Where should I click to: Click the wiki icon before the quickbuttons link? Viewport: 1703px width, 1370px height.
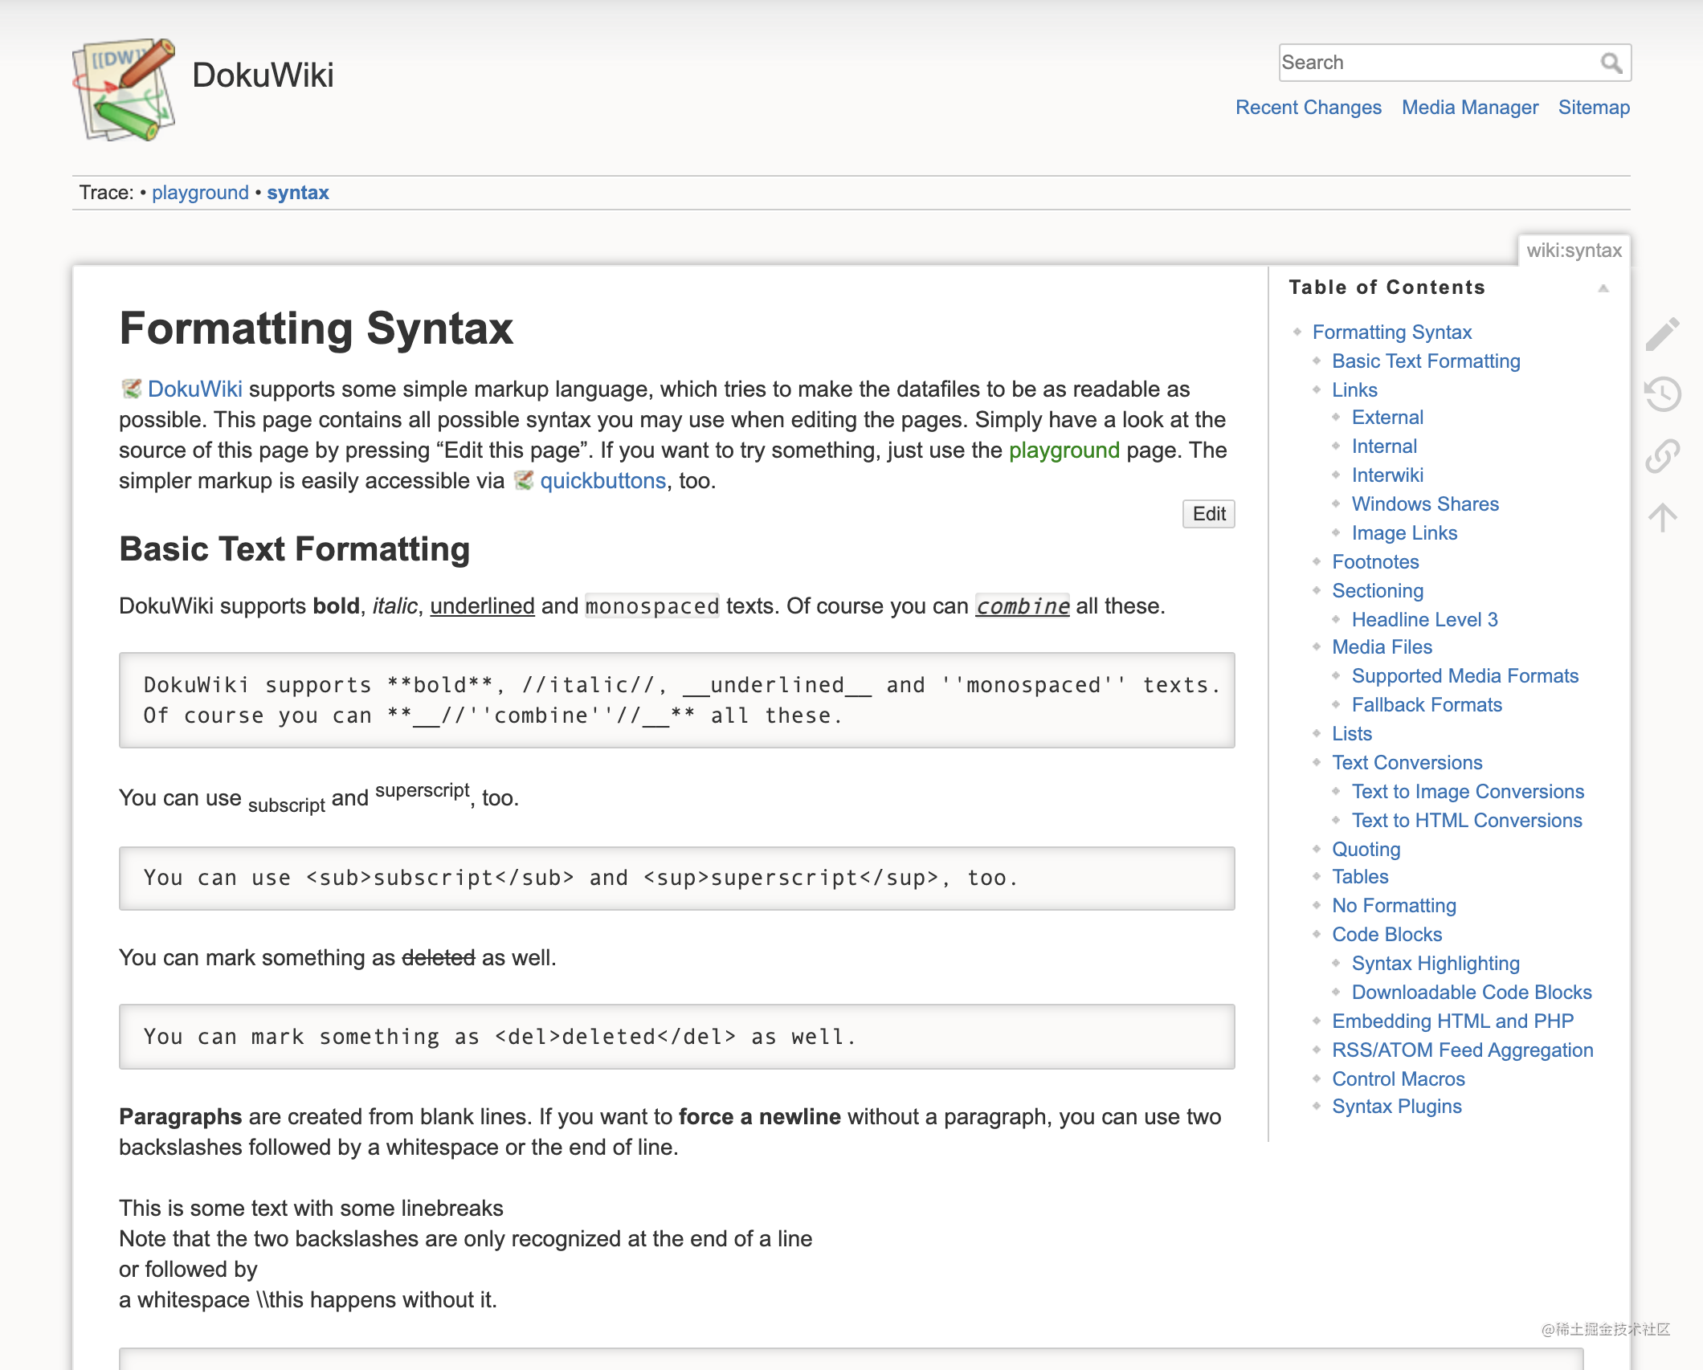coord(524,480)
